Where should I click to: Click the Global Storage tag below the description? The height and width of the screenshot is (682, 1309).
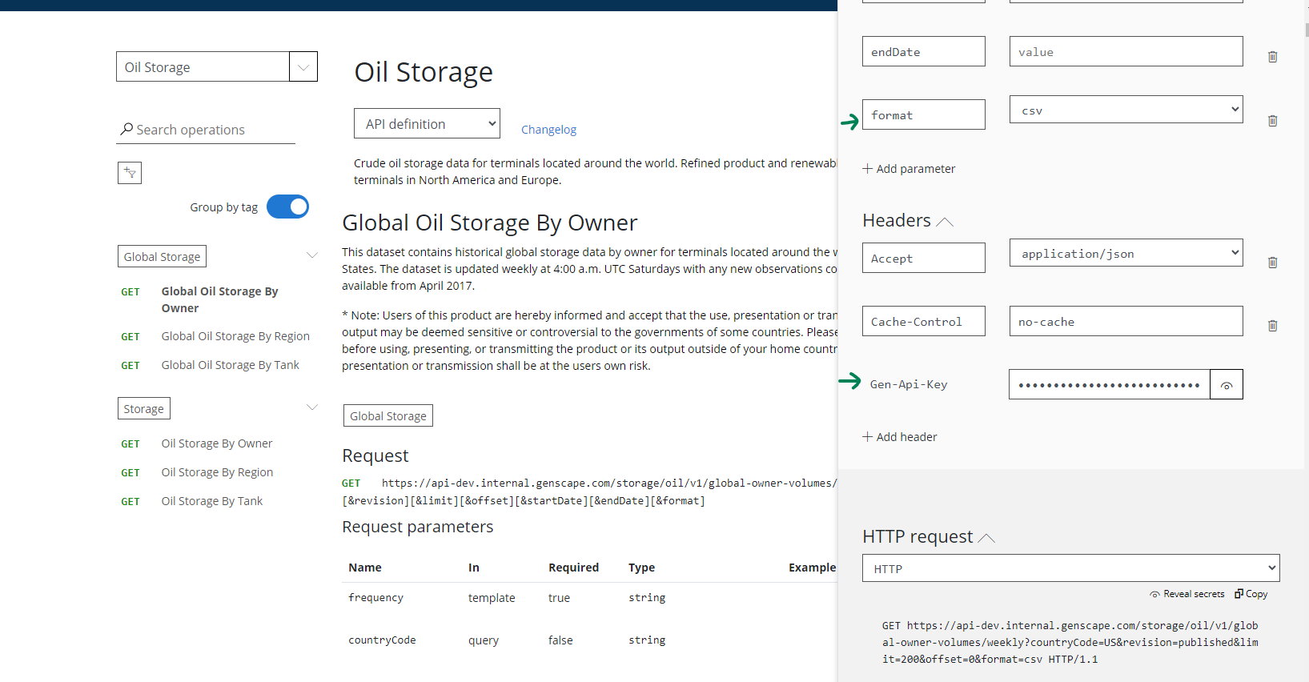pos(387,416)
